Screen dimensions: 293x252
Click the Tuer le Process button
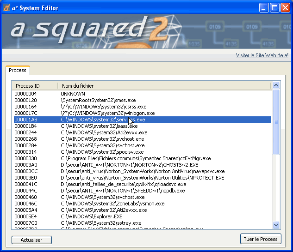coord(261,239)
